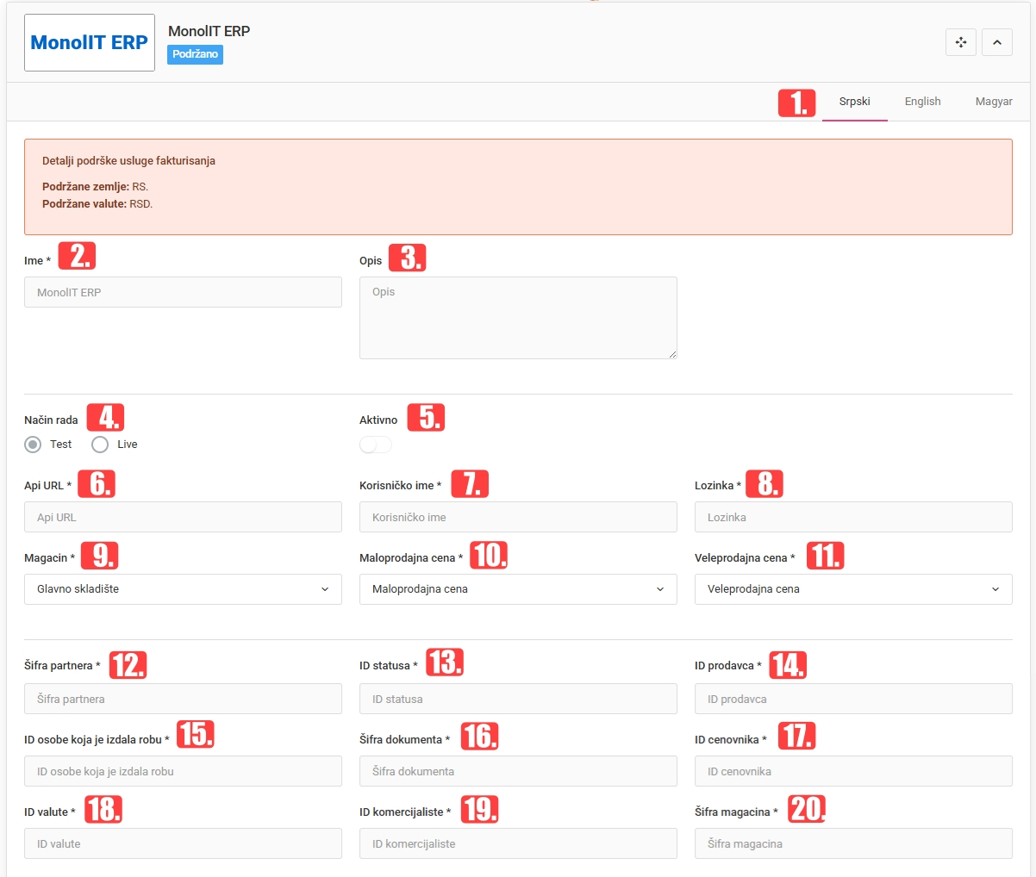Image resolution: width=1036 pixels, height=877 pixels.
Task: Click the 'Podržane valute: RSD.' text
Action: click(97, 204)
